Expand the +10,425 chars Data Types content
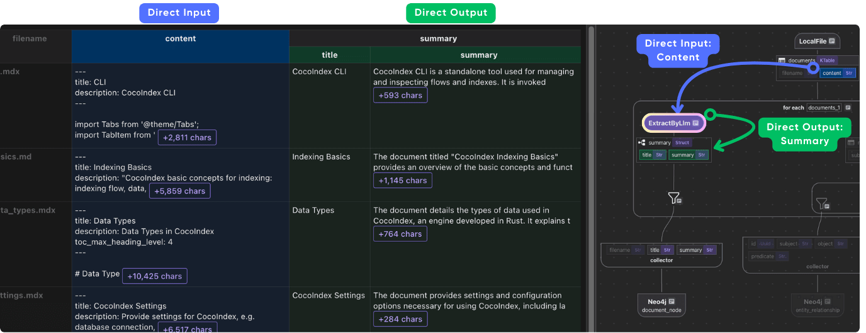 pos(154,276)
